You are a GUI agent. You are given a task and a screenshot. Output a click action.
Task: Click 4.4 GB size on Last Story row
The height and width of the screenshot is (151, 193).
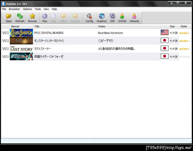point(174,49)
